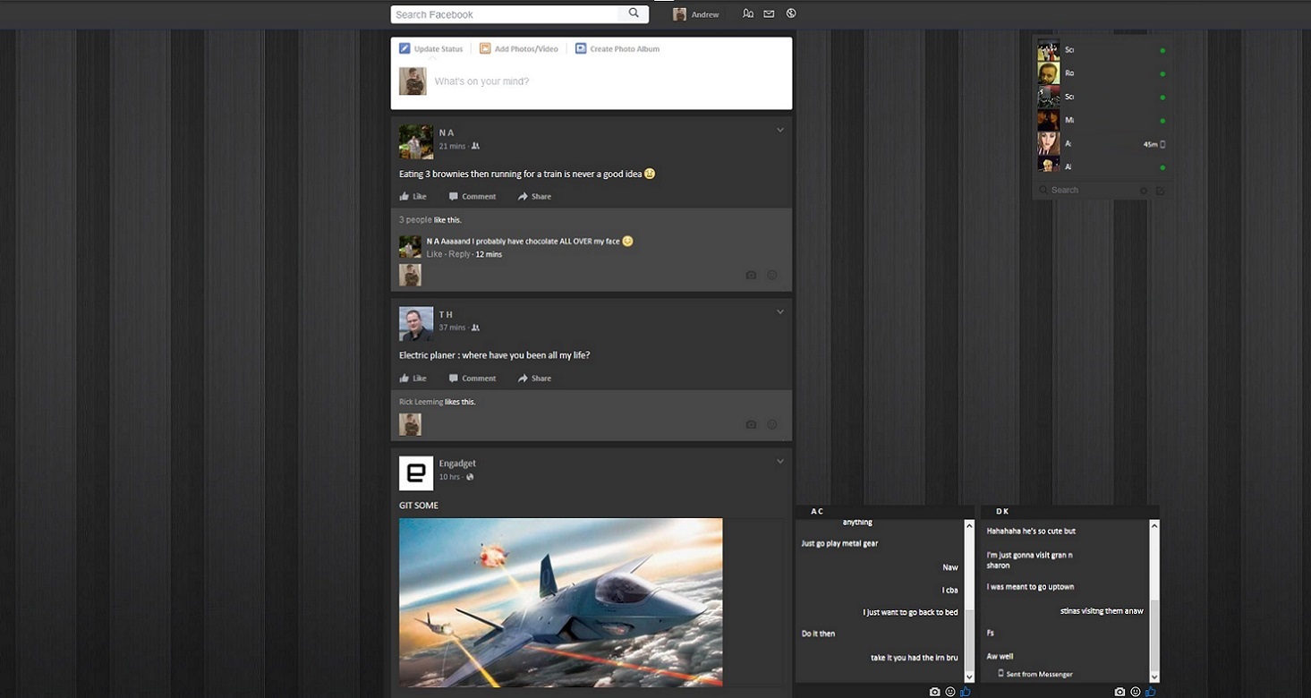The width and height of the screenshot is (1311, 698).
Task: Open the dropdown arrow on T H's post
Action: [x=779, y=311]
